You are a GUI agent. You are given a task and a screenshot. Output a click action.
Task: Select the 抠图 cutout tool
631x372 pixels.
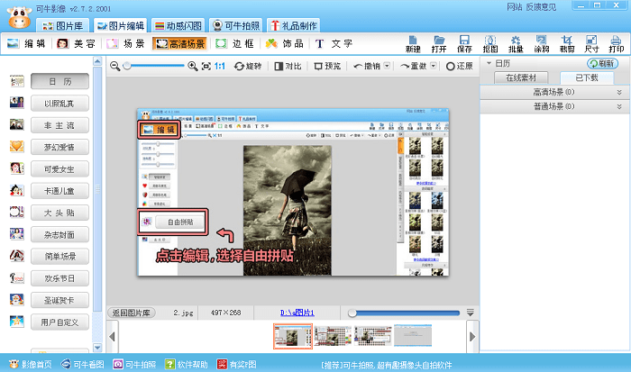[490, 43]
